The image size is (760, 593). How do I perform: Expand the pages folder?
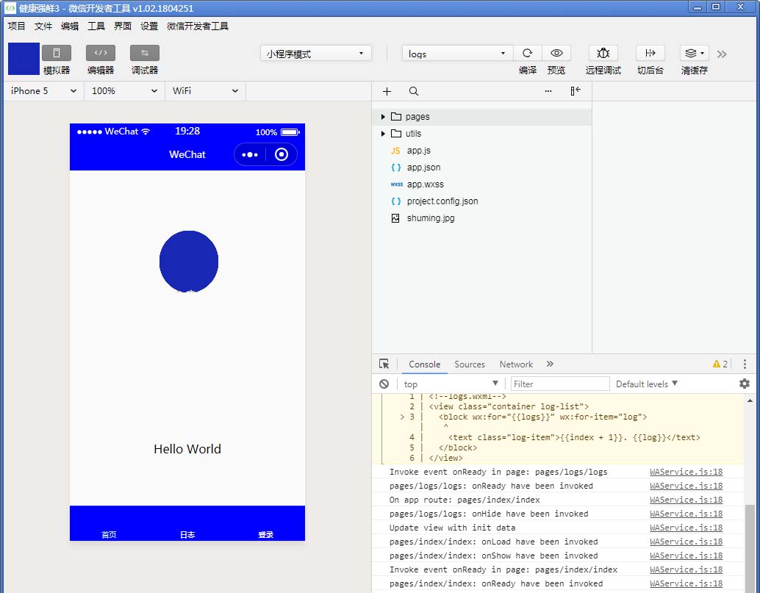tap(383, 117)
